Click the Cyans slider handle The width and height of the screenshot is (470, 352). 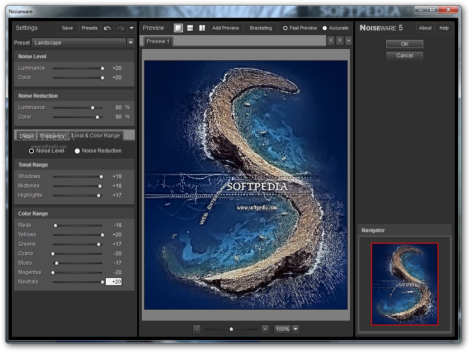(53, 254)
